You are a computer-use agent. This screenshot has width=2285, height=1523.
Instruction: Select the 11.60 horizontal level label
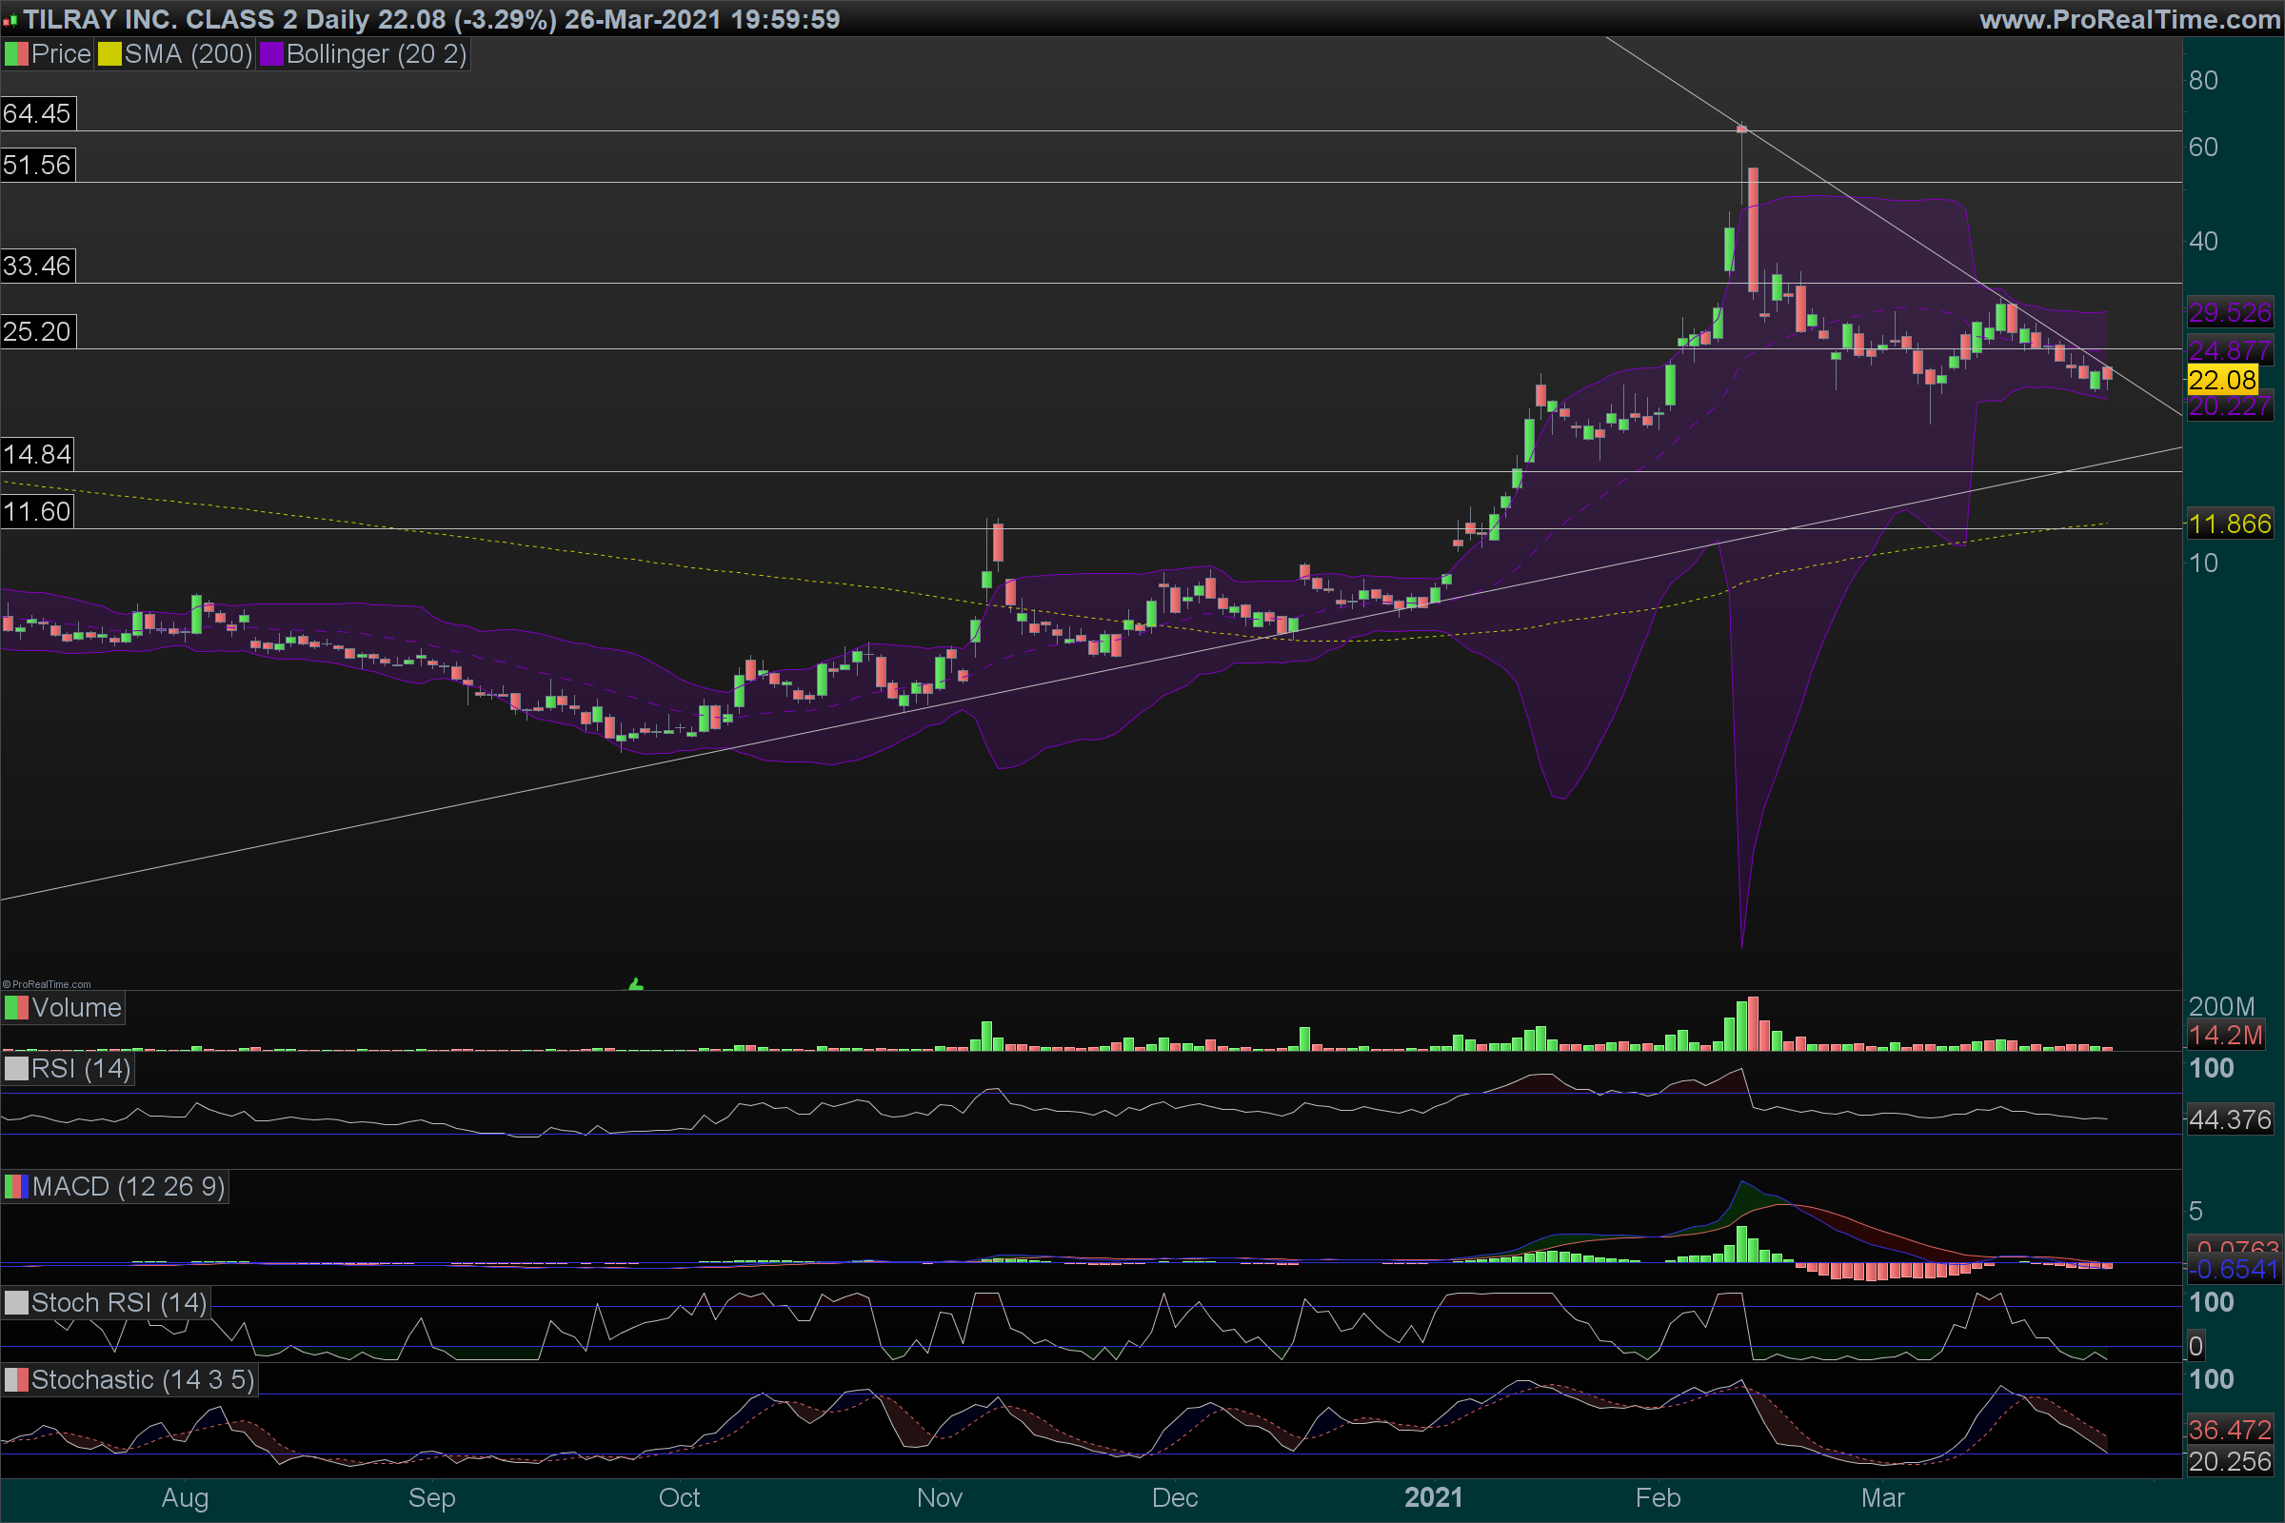pos(37,512)
